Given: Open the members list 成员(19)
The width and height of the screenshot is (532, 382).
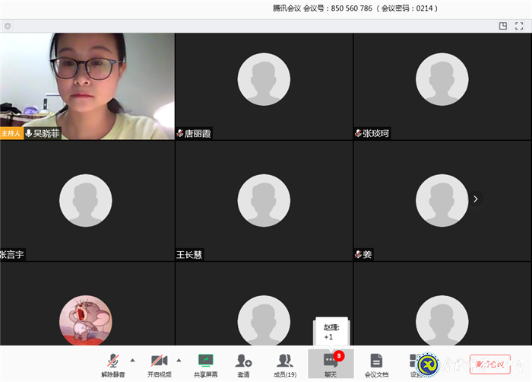Looking at the screenshot, I should 285,364.
